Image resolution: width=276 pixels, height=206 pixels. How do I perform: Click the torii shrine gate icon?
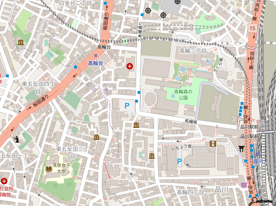[242, 149]
